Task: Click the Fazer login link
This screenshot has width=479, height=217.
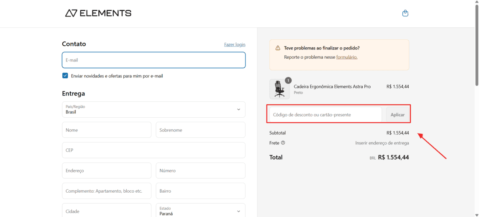Action: click(235, 45)
